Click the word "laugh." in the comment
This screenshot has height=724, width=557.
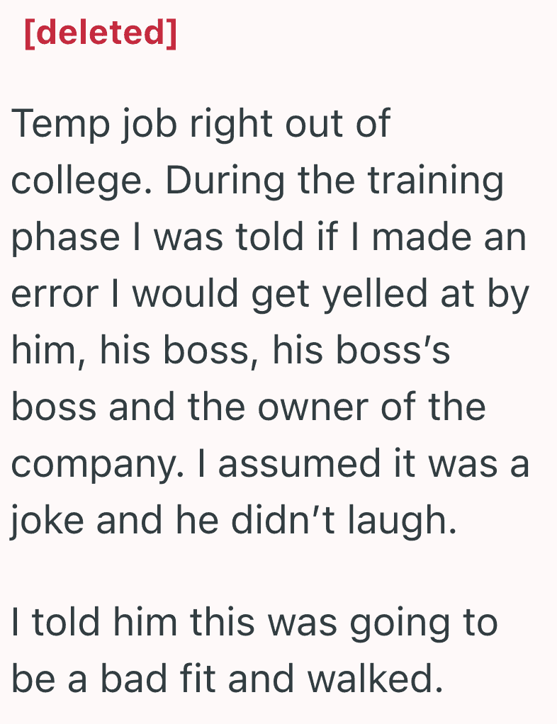click(x=402, y=522)
